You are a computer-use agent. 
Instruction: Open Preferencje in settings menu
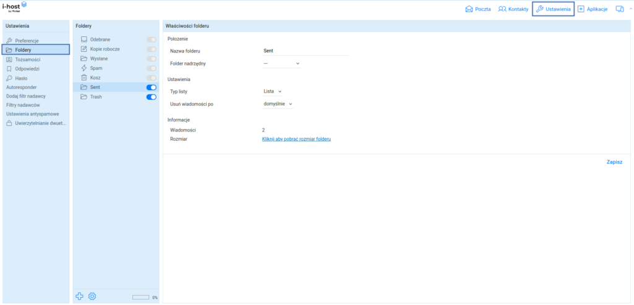[x=27, y=40]
